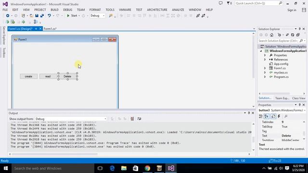308x173 pixels.
Task: Click the Search the web and Windows box
Action: pos(53,168)
